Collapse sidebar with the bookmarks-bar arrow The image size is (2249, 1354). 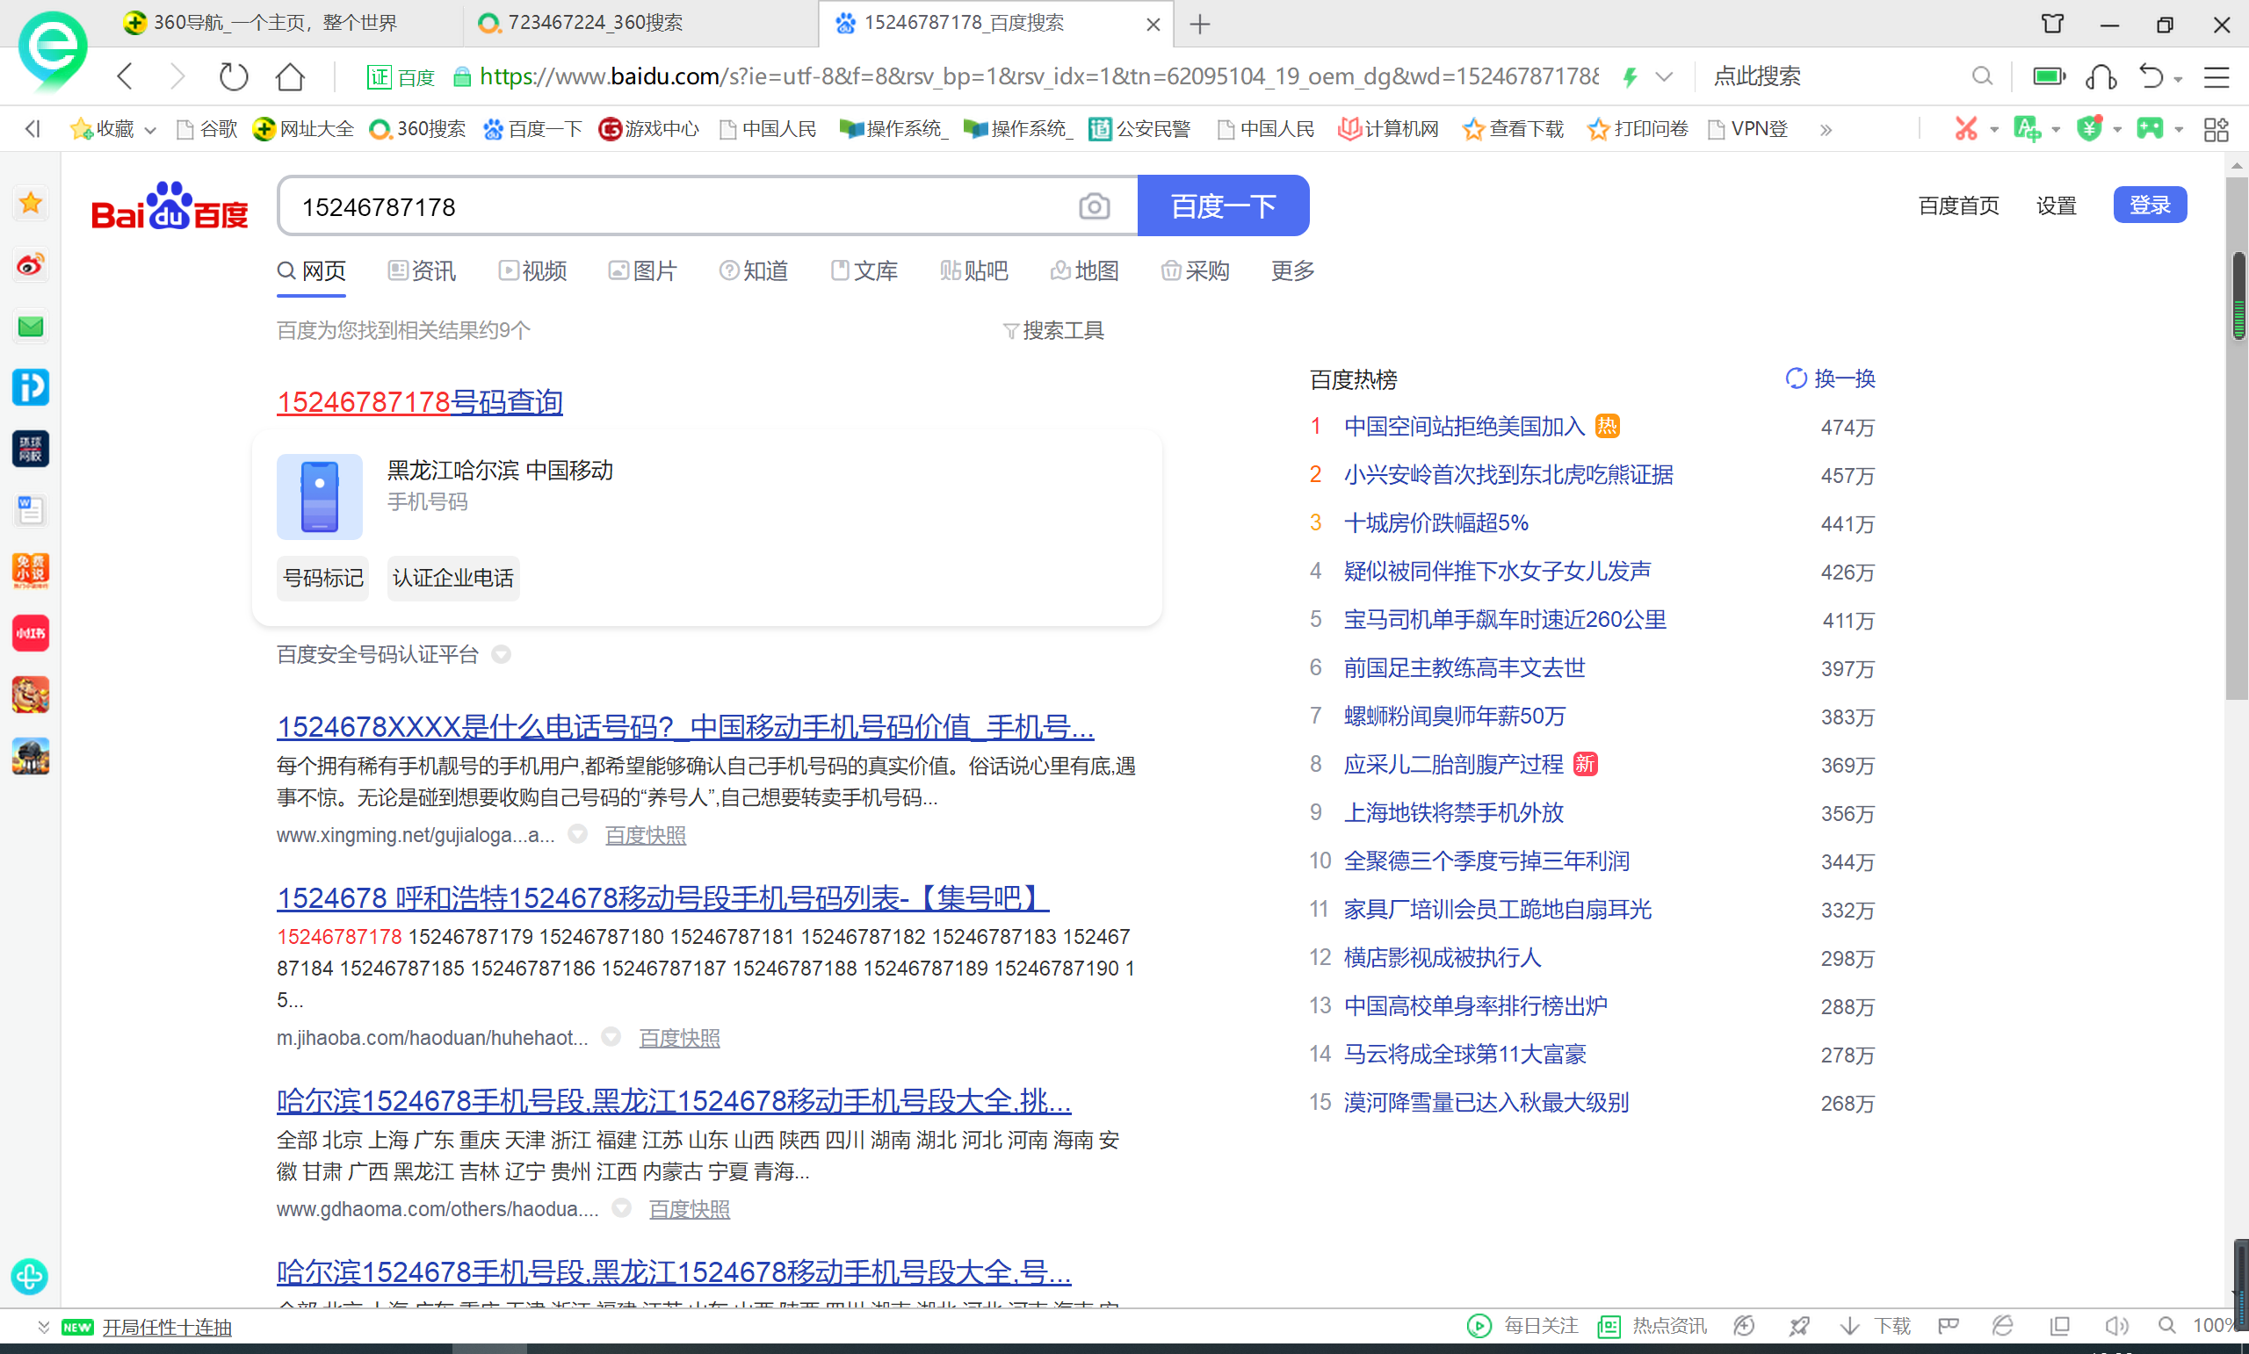coord(33,129)
